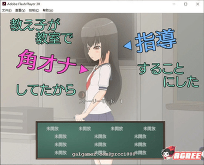The width and height of the screenshot is (204, 165).
Task: Click the Flash Player icon in title bar
Action: (x=4, y=4)
